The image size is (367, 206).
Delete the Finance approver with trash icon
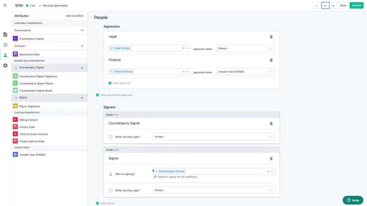click(x=271, y=60)
